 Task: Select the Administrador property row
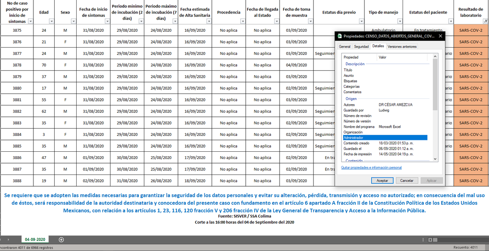385,138
